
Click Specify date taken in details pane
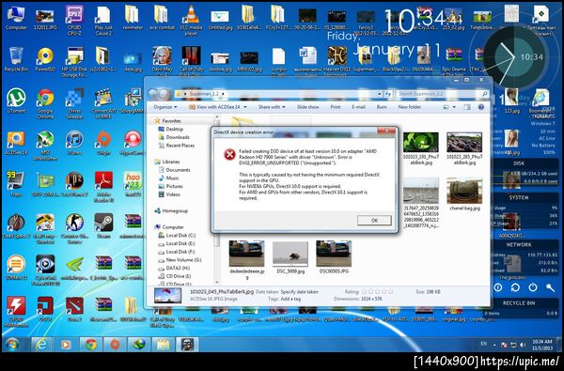click(x=299, y=292)
